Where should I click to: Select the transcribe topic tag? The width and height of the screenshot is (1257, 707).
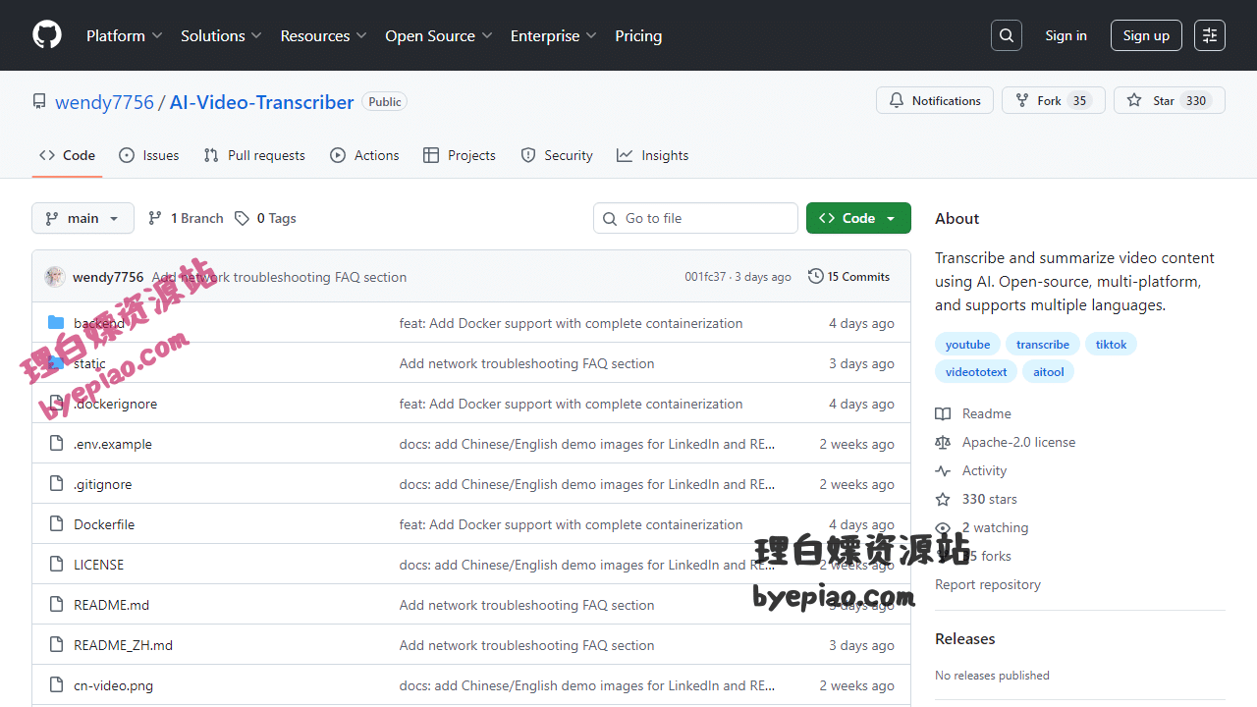pyautogui.click(x=1043, y=345)
